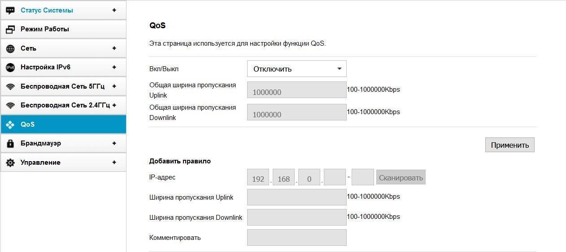Click the speech bubble icon beside Статус Системы
The height and width of the screenshot is (252, 566).
pos(10,10)
